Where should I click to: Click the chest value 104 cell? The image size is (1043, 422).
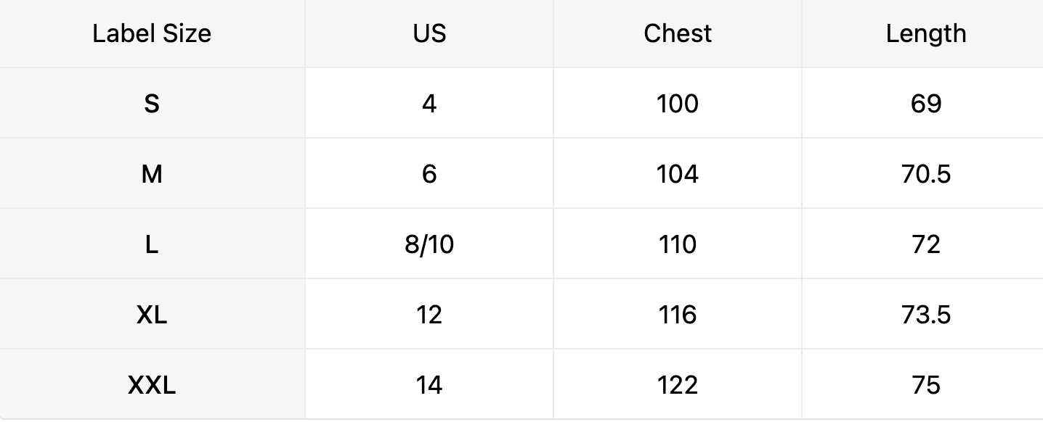678,174
